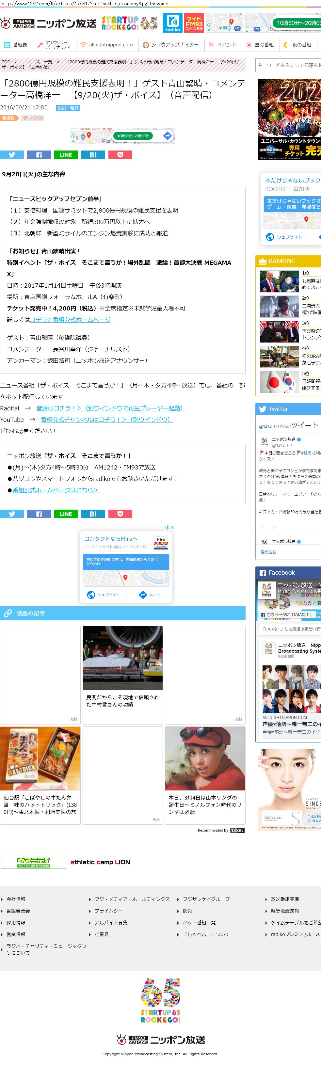Open the 会社情報 footer link

pyautogui.click(x=16, y=899)
